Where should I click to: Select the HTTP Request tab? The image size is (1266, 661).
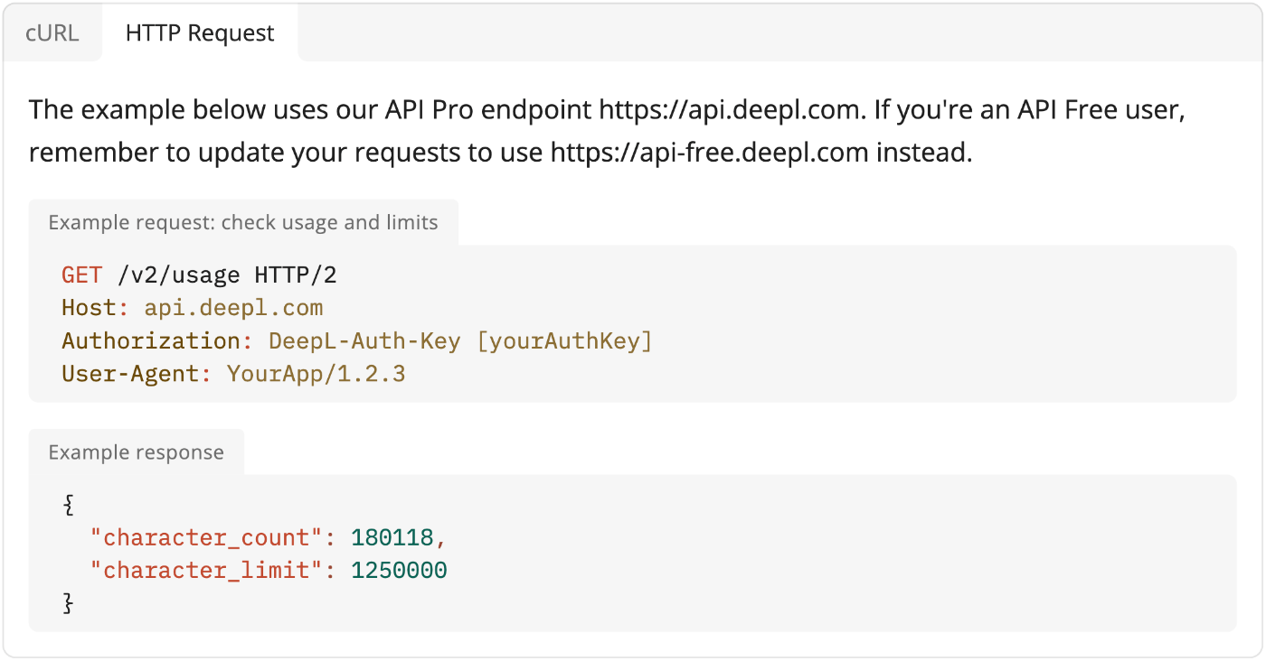pos(200,33)
